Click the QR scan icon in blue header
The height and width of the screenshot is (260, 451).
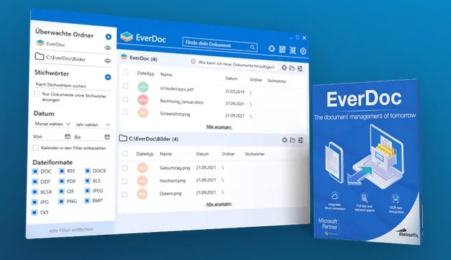[x=282, y=50]
